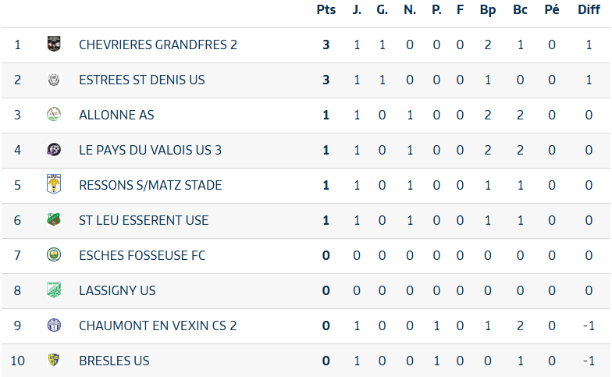Open the ESTREES ST DENIS US team page

pyautogui.click(x=142, y=80)
